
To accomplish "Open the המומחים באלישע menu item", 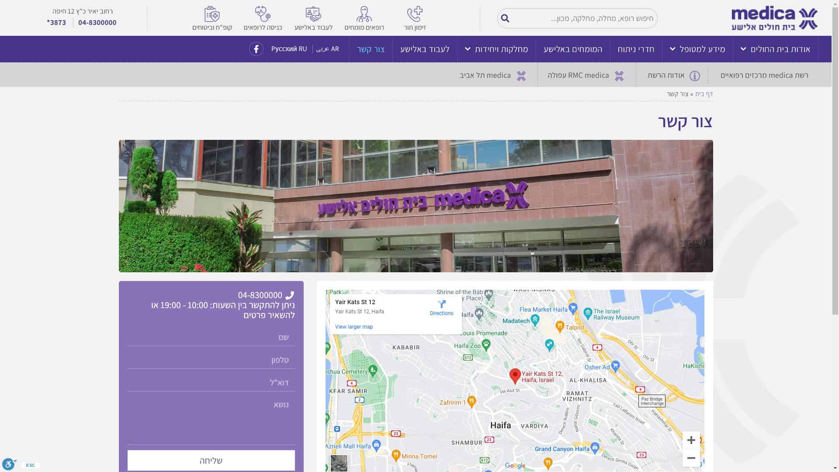I will pyautogui.click(x=572, y=49).
